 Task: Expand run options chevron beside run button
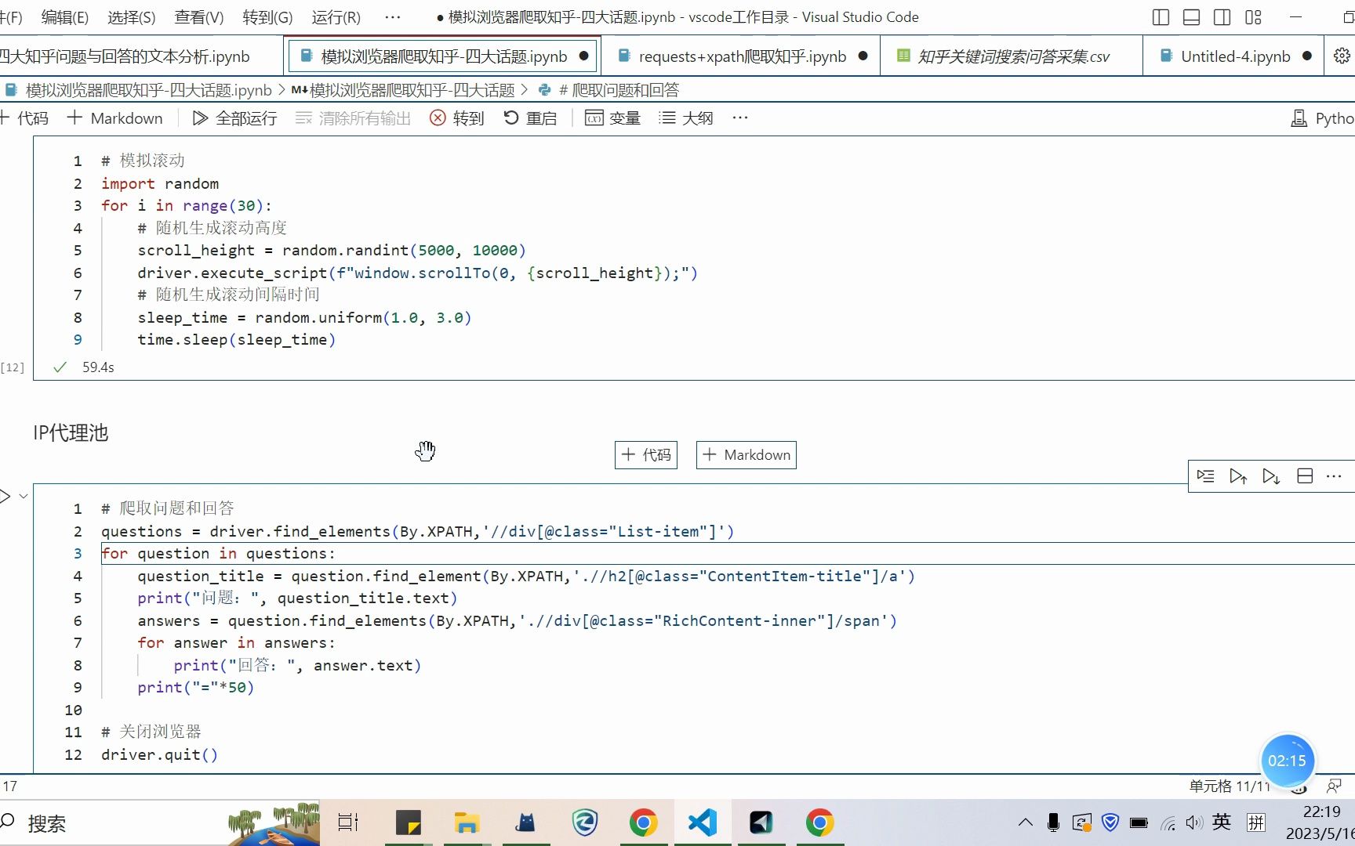(x=24, y=496)
